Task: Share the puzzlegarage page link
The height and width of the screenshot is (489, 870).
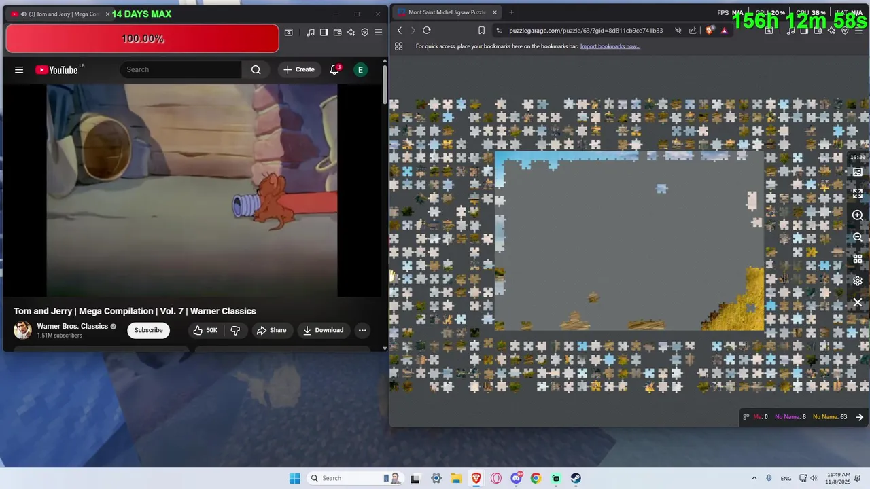Action: pos(693,31)
